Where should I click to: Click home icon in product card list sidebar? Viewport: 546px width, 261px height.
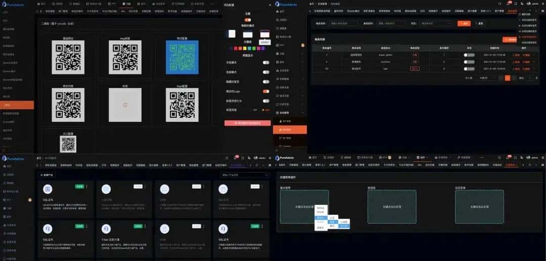5,166
